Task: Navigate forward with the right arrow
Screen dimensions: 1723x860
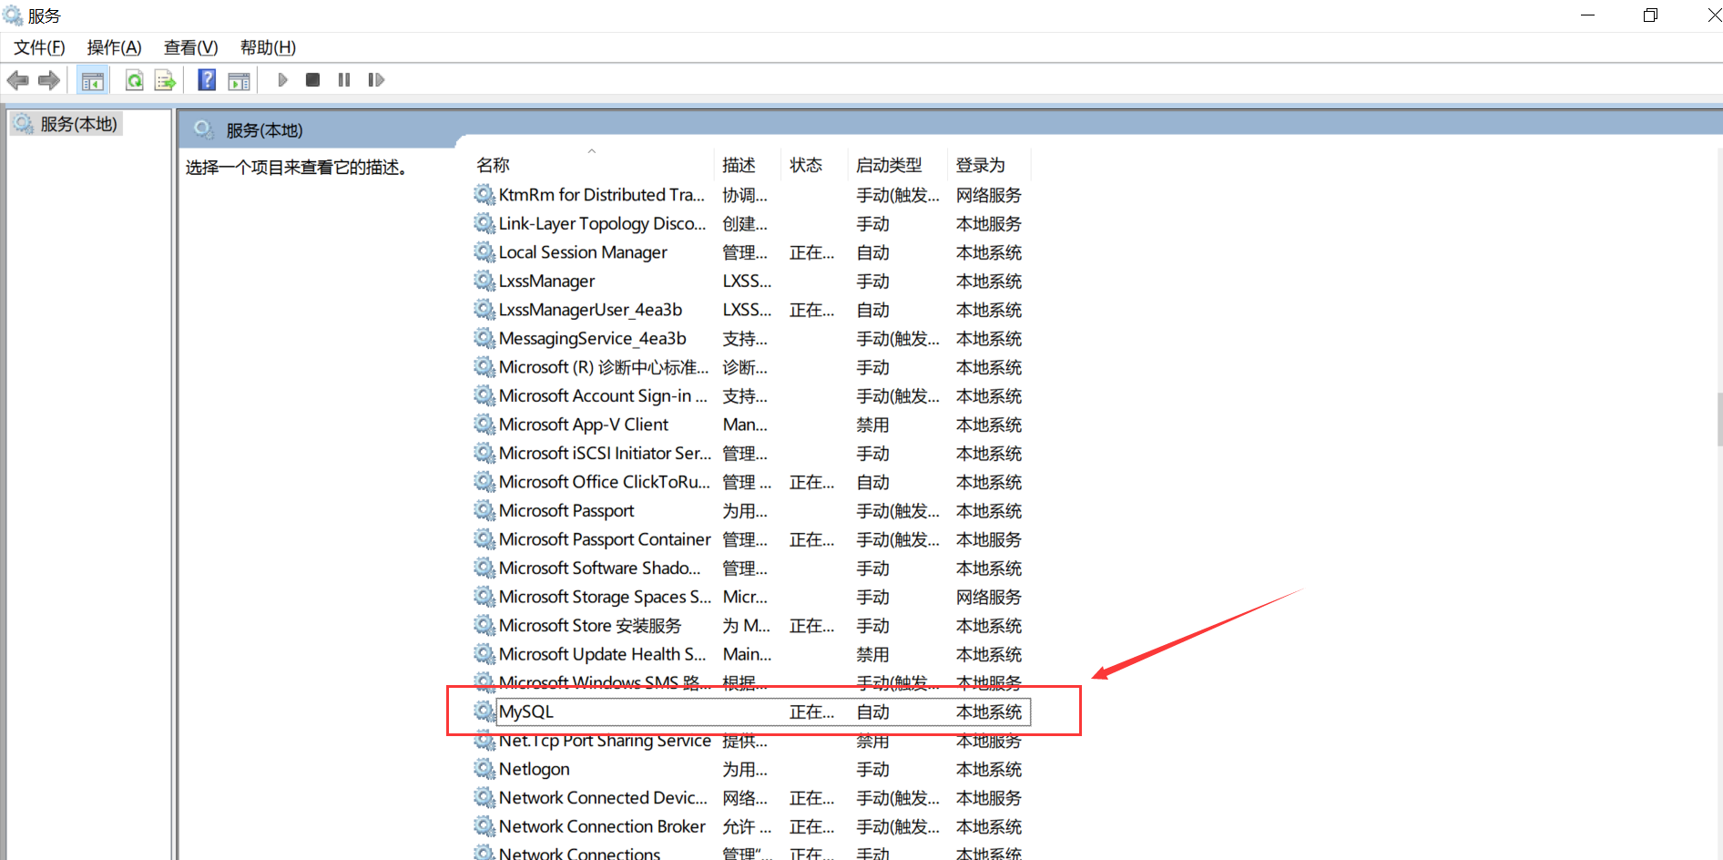Action: tap(48, 80)
